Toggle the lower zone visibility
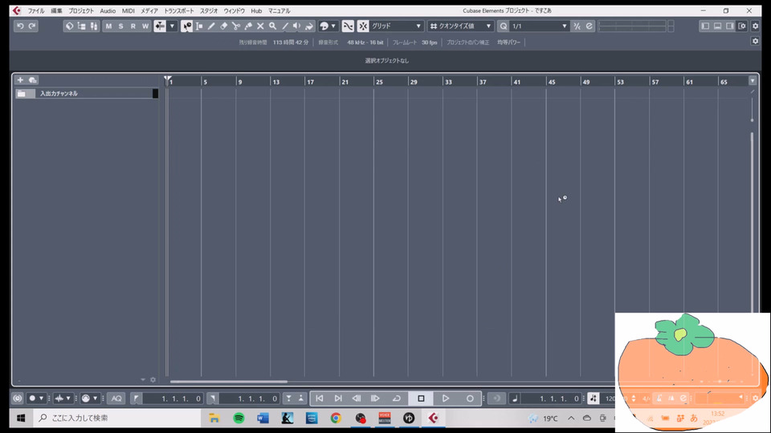This screenshot has width=771, height=433. 718,26
